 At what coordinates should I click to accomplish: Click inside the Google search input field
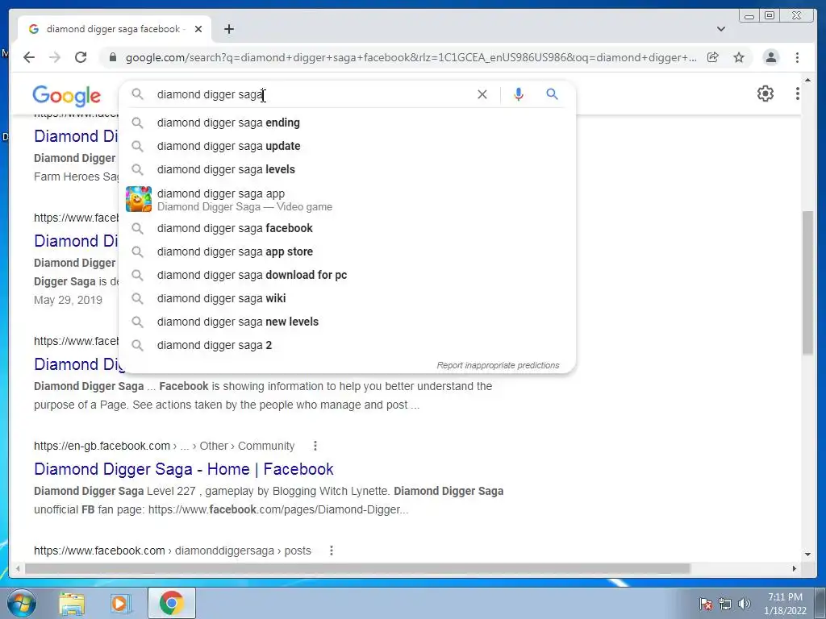pyautogui.click(x=314, y=94)
